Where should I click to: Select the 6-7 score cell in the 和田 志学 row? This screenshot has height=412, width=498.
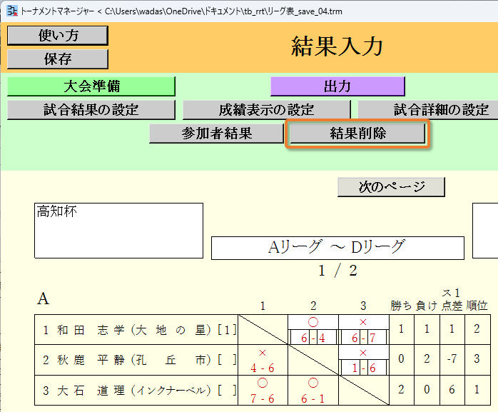tap(364, 338)
